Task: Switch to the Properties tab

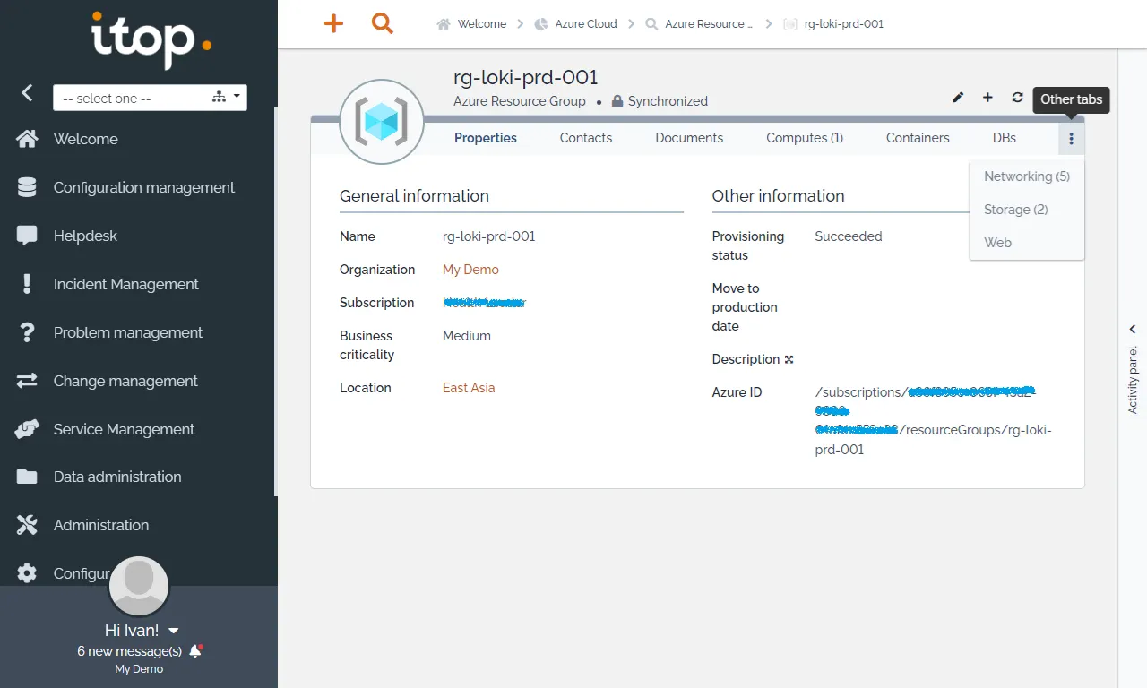Action: (486, 138)
